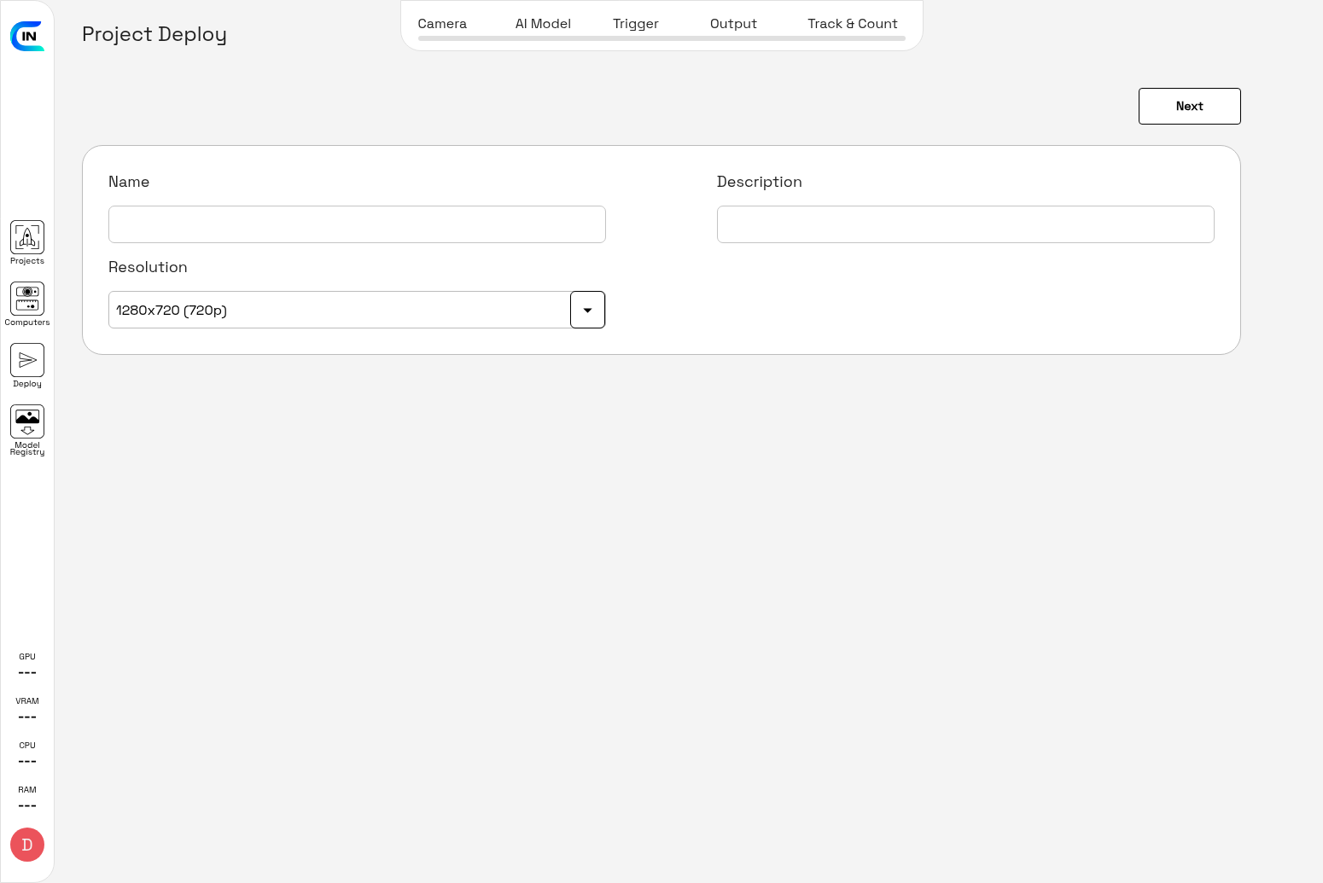
Task: Click the 1280x720 (720p) resolution field
Action: click(x=339, y=310)
